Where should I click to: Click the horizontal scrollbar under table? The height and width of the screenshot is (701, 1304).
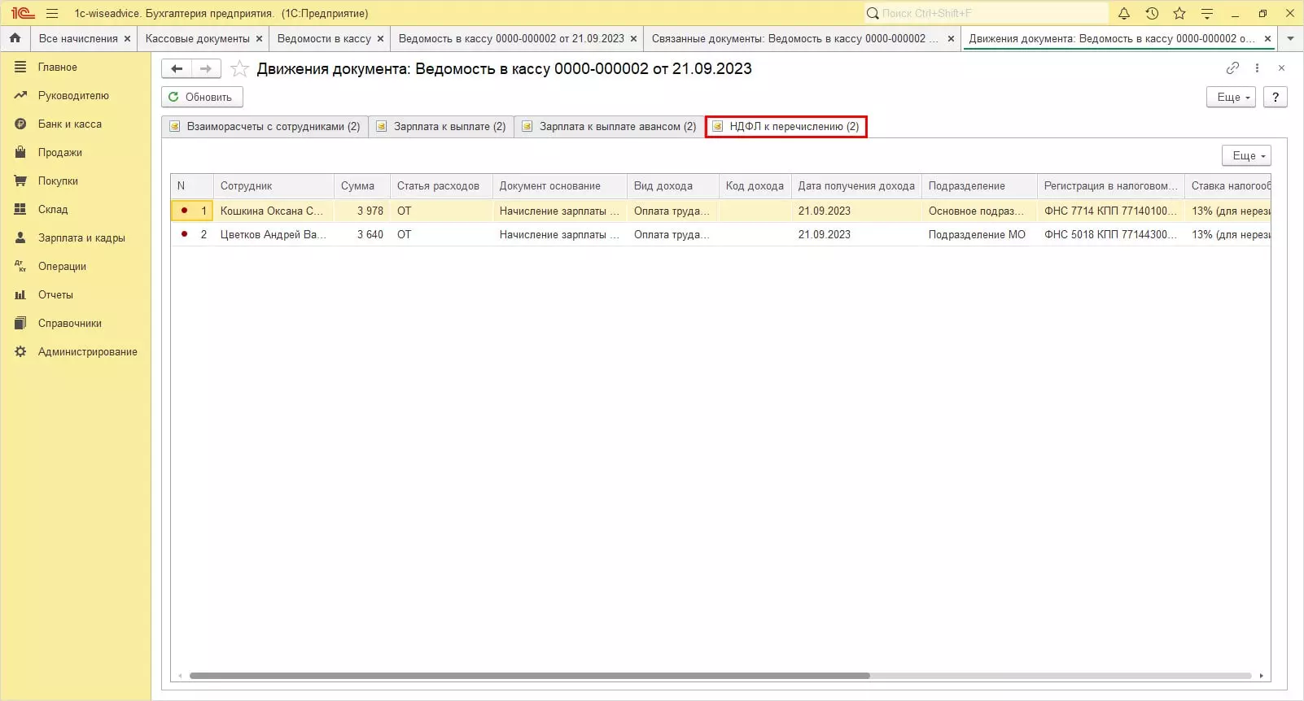coord(529,676)
